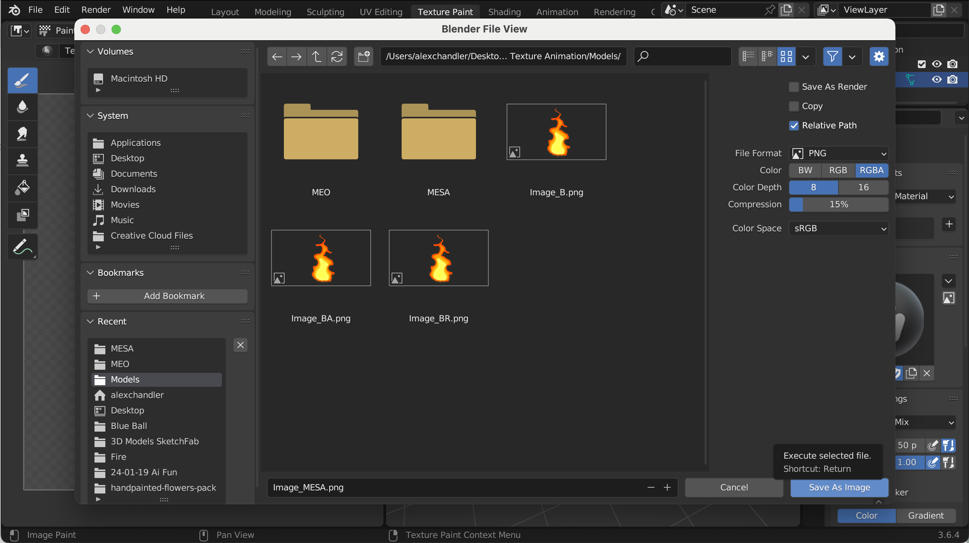Viewport: 969px width, 543px height.
Task: Open the Edit menu
Action: tap(62, 10)
